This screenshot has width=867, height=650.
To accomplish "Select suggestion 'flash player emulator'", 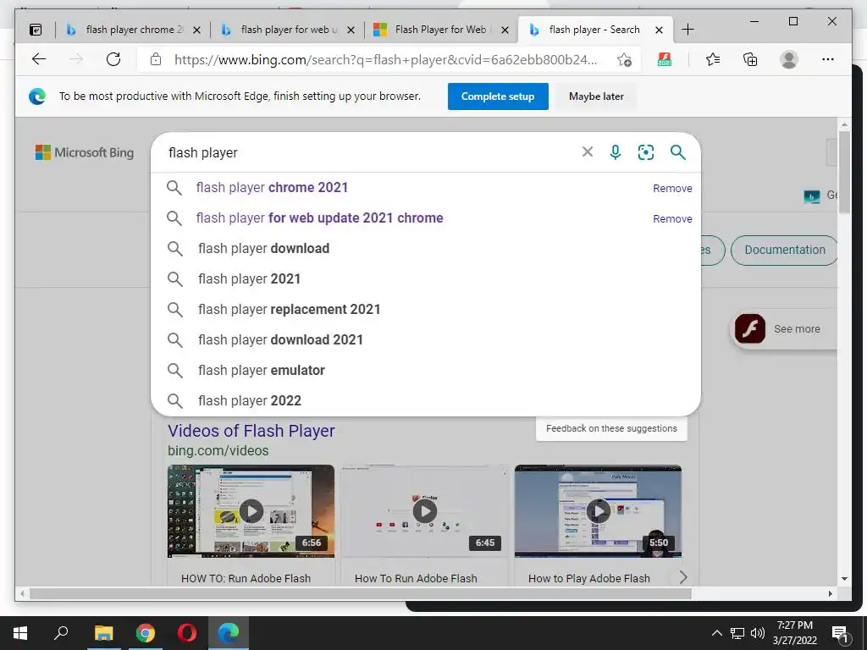I will [x=426, y=370].
